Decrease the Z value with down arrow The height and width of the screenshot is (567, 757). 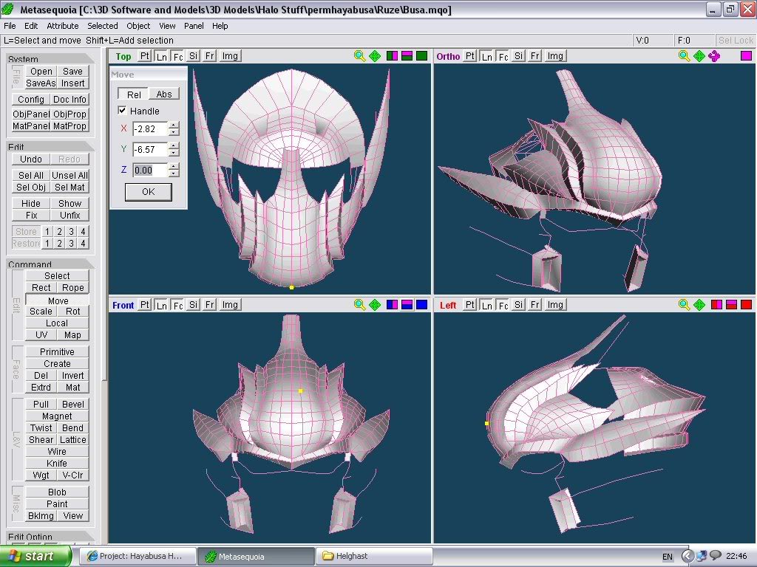point(174,173)
